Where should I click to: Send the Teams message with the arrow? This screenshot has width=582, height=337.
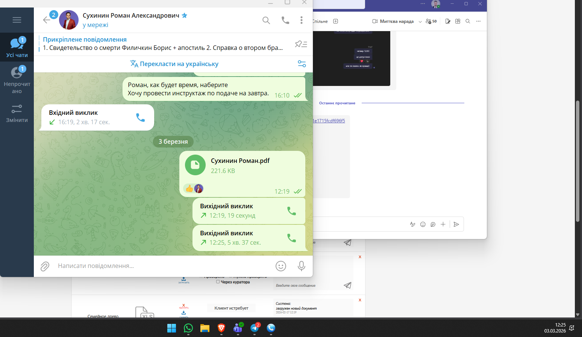coord(456,224)
